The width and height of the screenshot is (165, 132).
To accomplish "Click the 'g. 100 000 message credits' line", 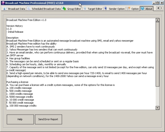I will 21,106.
